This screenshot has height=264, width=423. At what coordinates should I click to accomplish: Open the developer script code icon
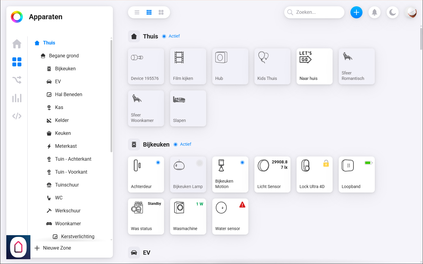click(x=17, y=116)
